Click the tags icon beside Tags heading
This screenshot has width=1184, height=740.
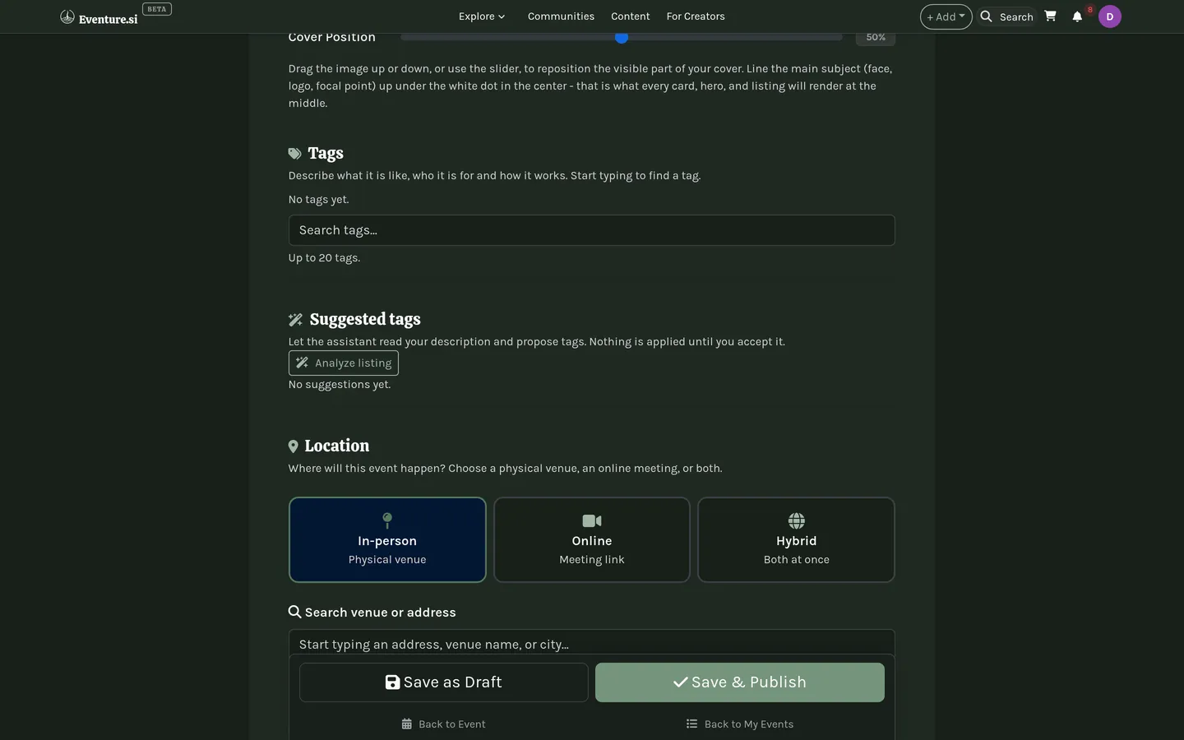coord(294,154)
